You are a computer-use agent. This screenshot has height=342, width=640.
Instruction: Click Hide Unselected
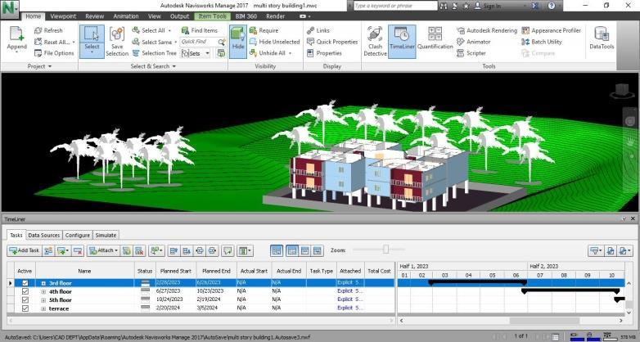point(274,42)
